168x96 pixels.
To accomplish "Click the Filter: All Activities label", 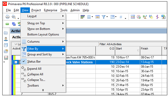I will [x=111, y=44].
